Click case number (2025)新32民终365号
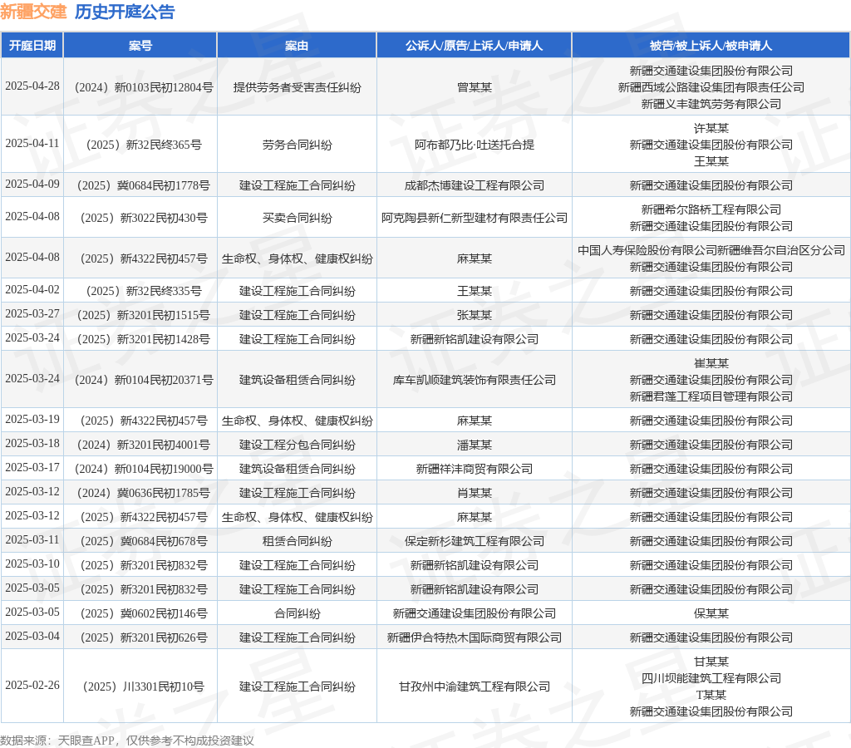 coord(144,145)
